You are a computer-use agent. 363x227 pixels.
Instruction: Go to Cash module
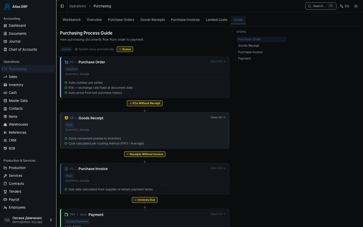(28, 93)
